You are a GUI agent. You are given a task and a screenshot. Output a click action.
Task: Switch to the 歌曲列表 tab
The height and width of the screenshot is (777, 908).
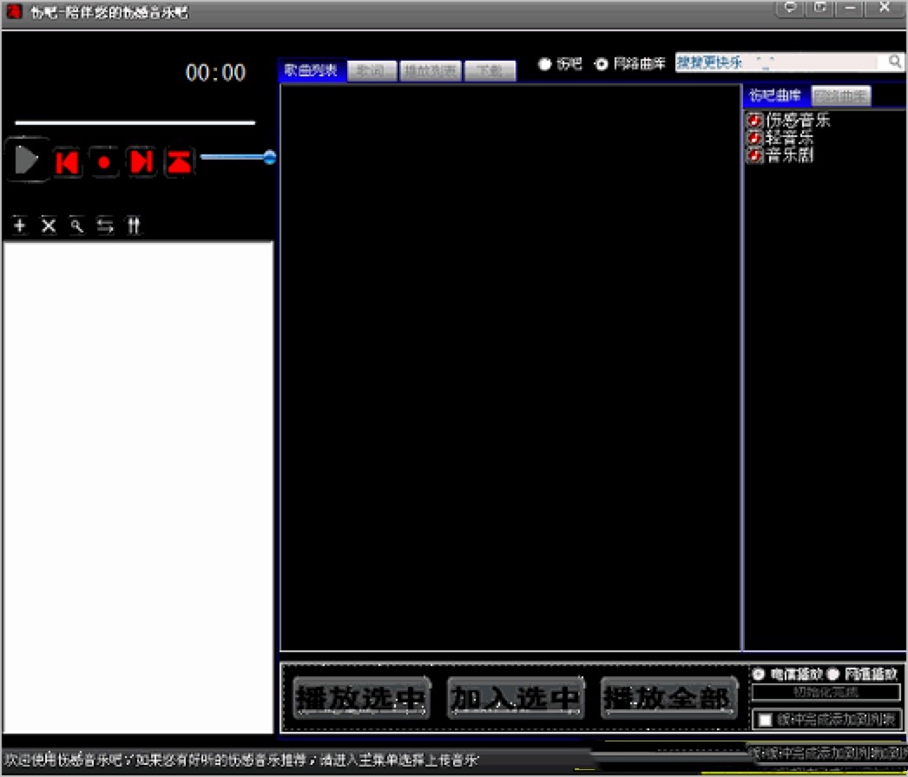point(312,70)
